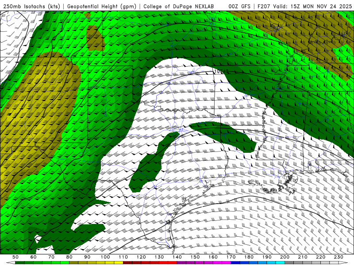Pick the bright green swatch just before 80
The height and width of the screenshot is (265, 354).
coord(65,262)
